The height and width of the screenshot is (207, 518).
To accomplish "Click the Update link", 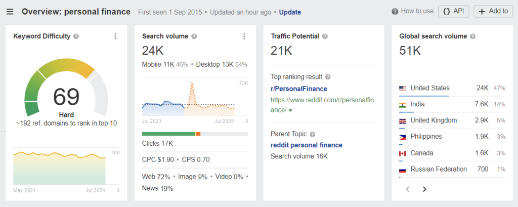I will [290, 12].
